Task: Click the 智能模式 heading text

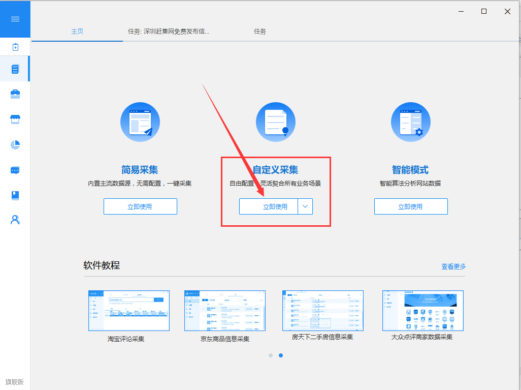Action: [410, 170]
